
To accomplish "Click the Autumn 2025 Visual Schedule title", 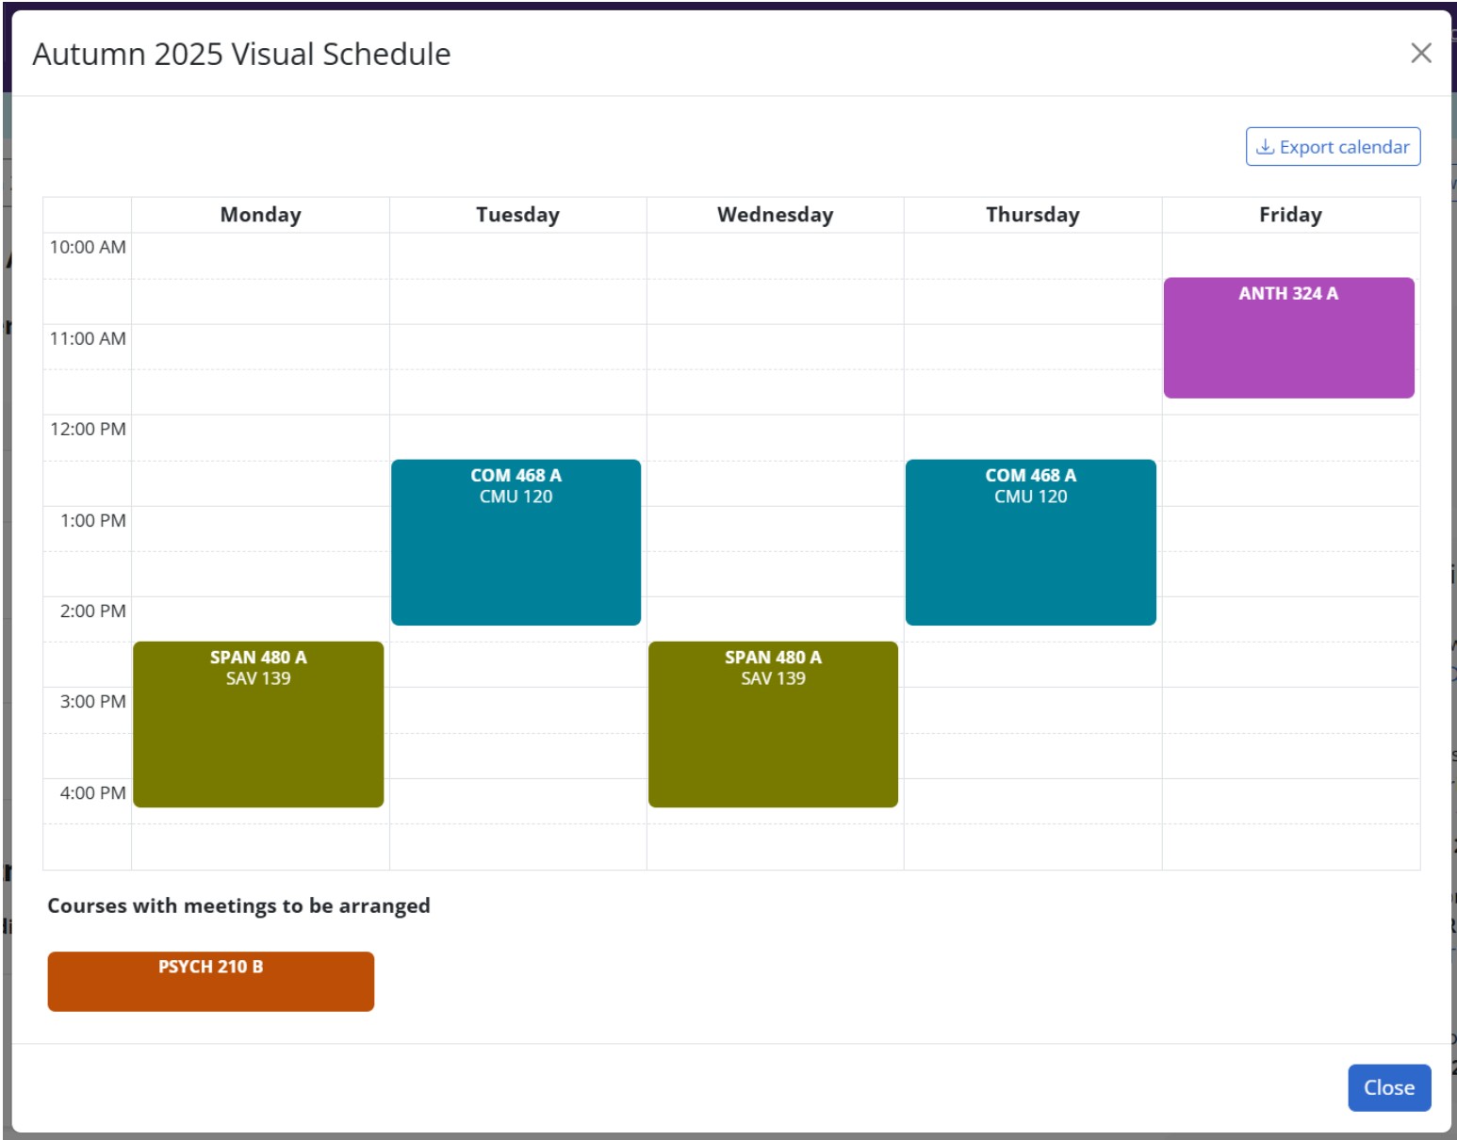I will [x=242, y=54].
